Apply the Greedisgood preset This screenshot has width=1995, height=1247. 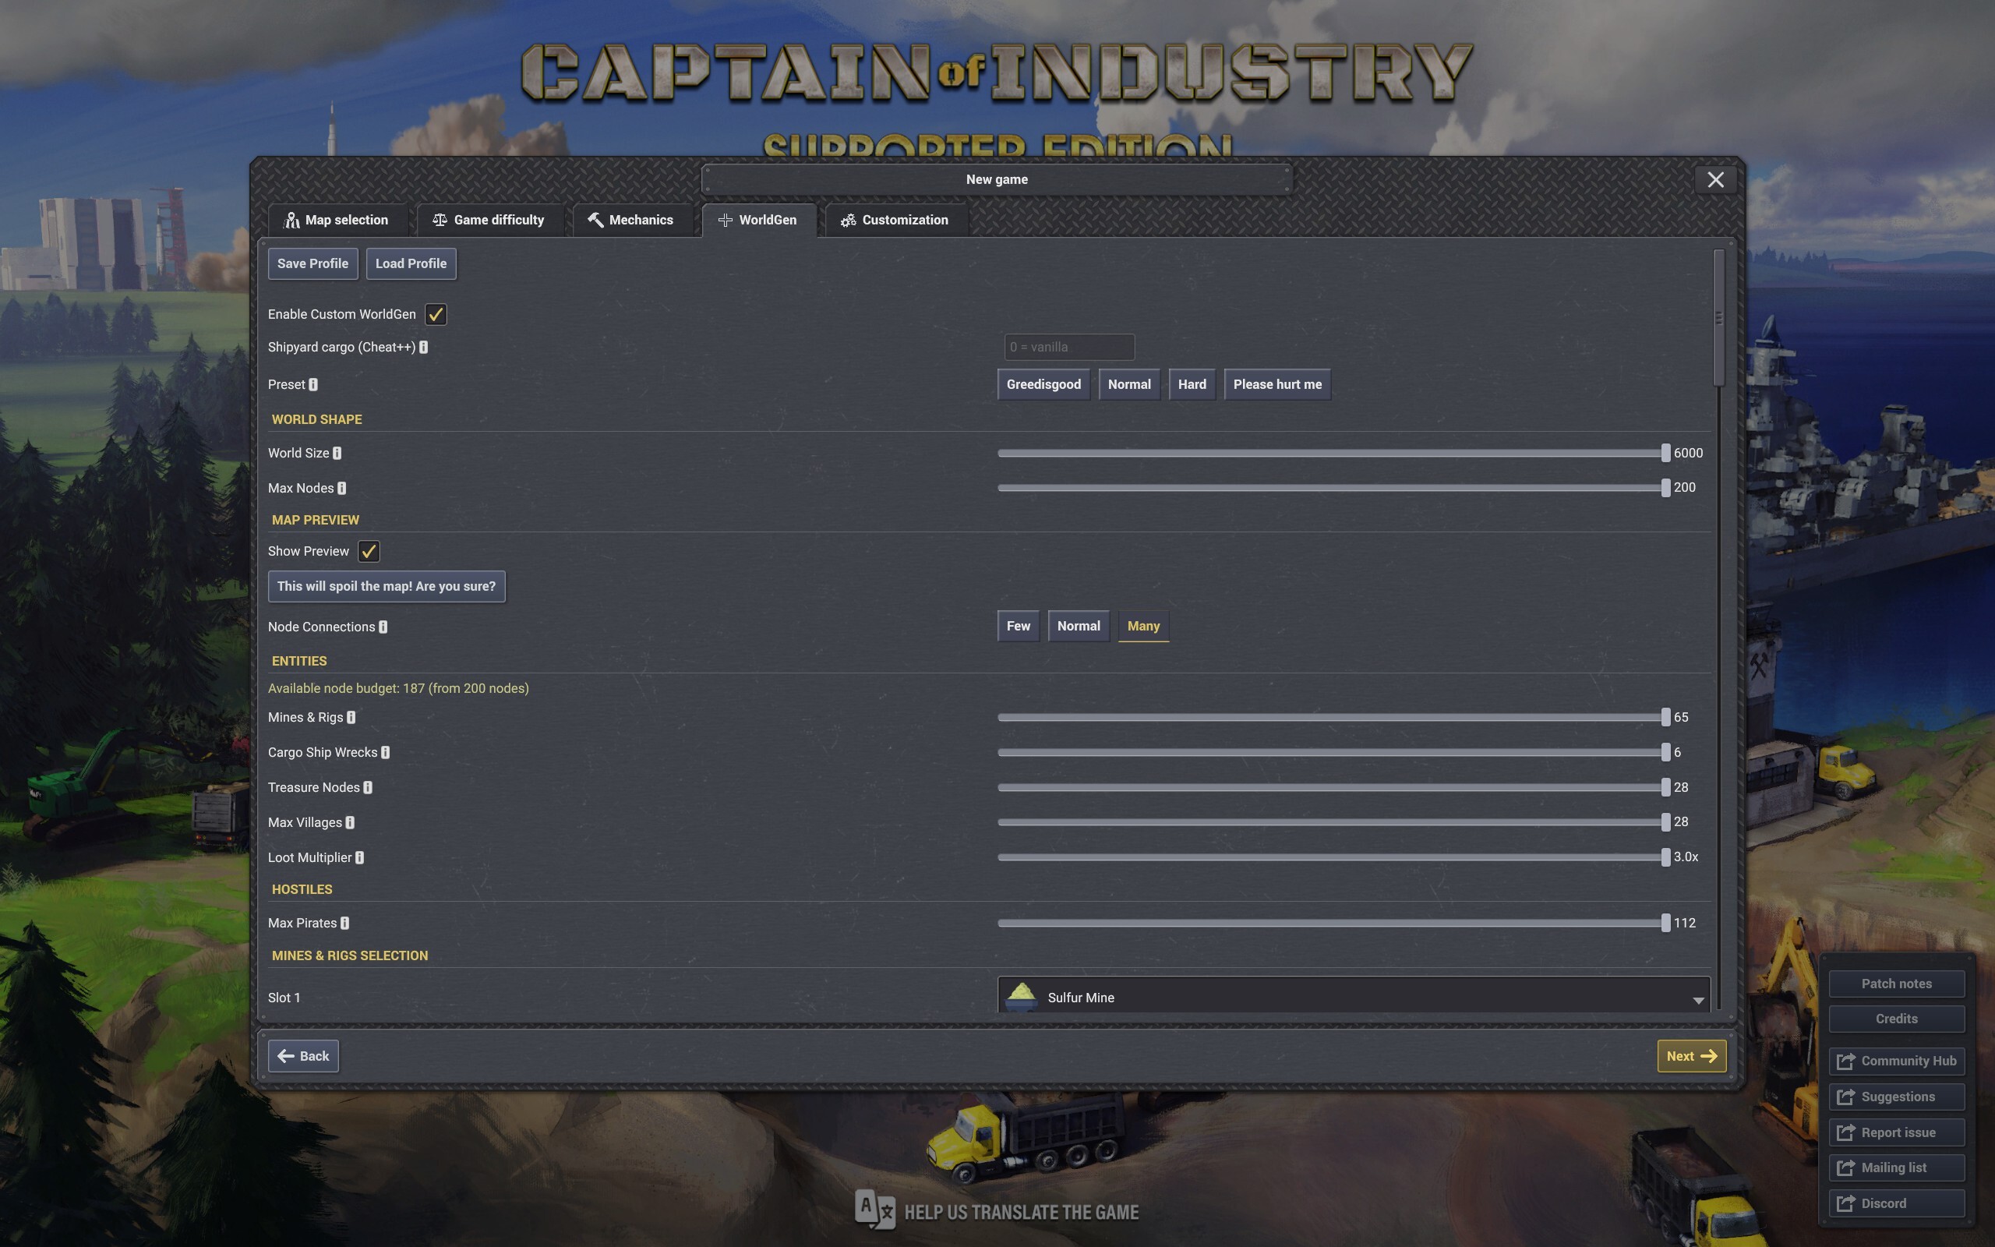click(1043, 384)
